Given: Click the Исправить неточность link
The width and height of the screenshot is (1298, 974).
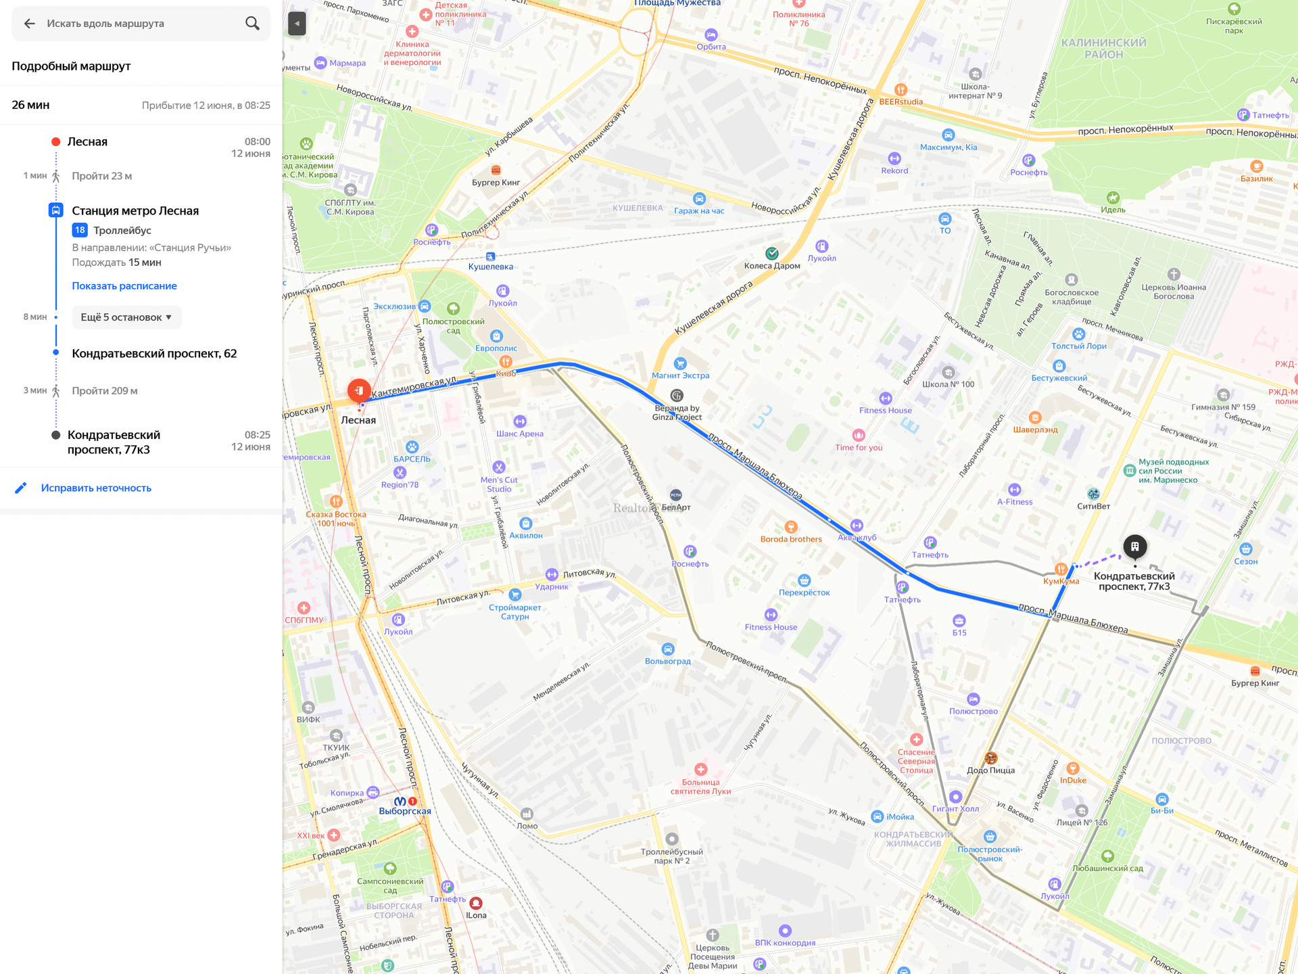Looking at the screenshot, I should 96,488.
